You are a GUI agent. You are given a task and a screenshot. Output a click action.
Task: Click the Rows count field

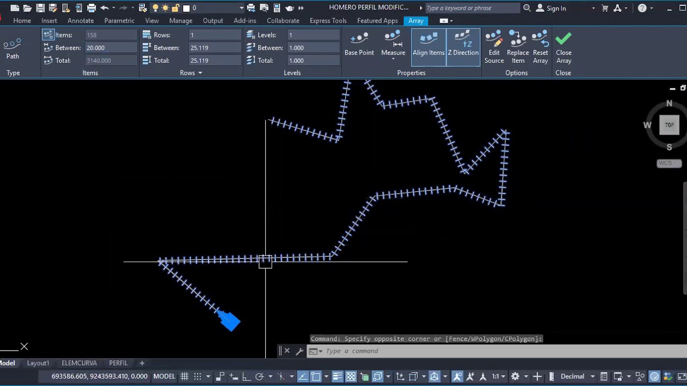click(x=215, y=35)
